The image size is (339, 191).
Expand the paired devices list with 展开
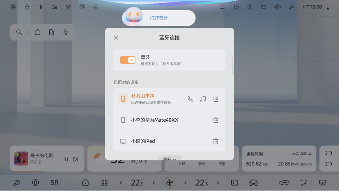click(x=169, y=158)
